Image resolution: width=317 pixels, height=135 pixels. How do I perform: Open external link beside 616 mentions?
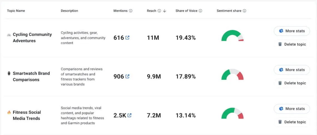127,38
